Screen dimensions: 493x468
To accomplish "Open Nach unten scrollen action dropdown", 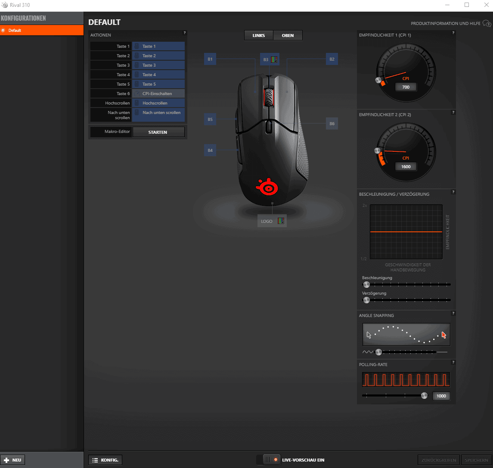I will click(158, 115).
